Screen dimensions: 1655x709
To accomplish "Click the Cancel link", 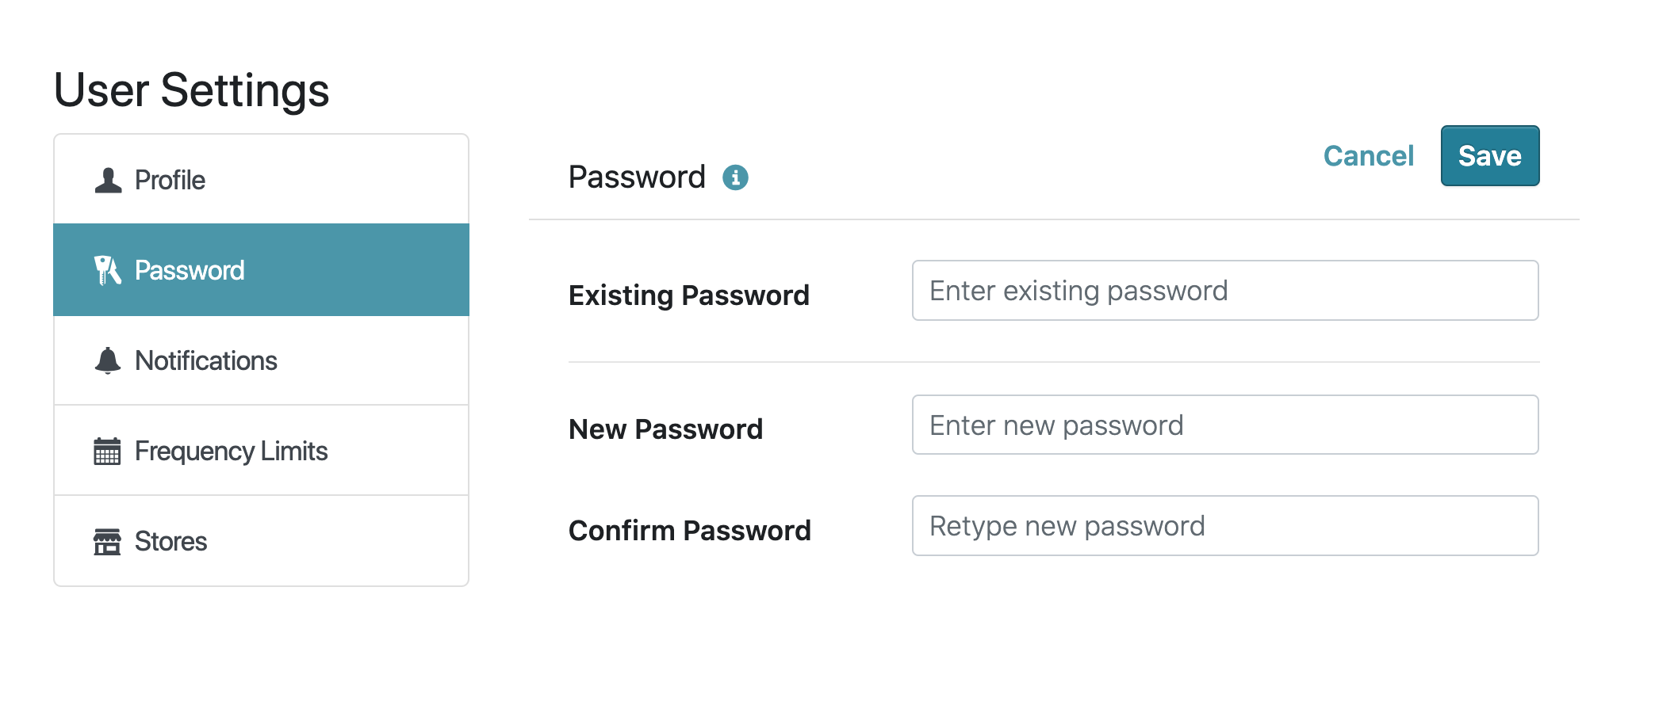I will 1368,156.
